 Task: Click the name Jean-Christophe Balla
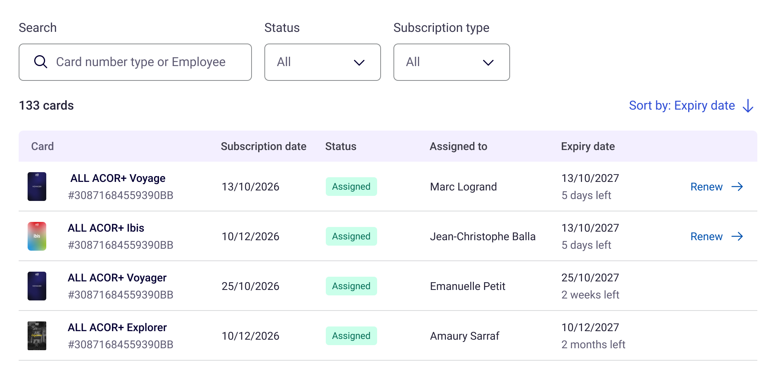pyautogui.click(x=483, y=237)
